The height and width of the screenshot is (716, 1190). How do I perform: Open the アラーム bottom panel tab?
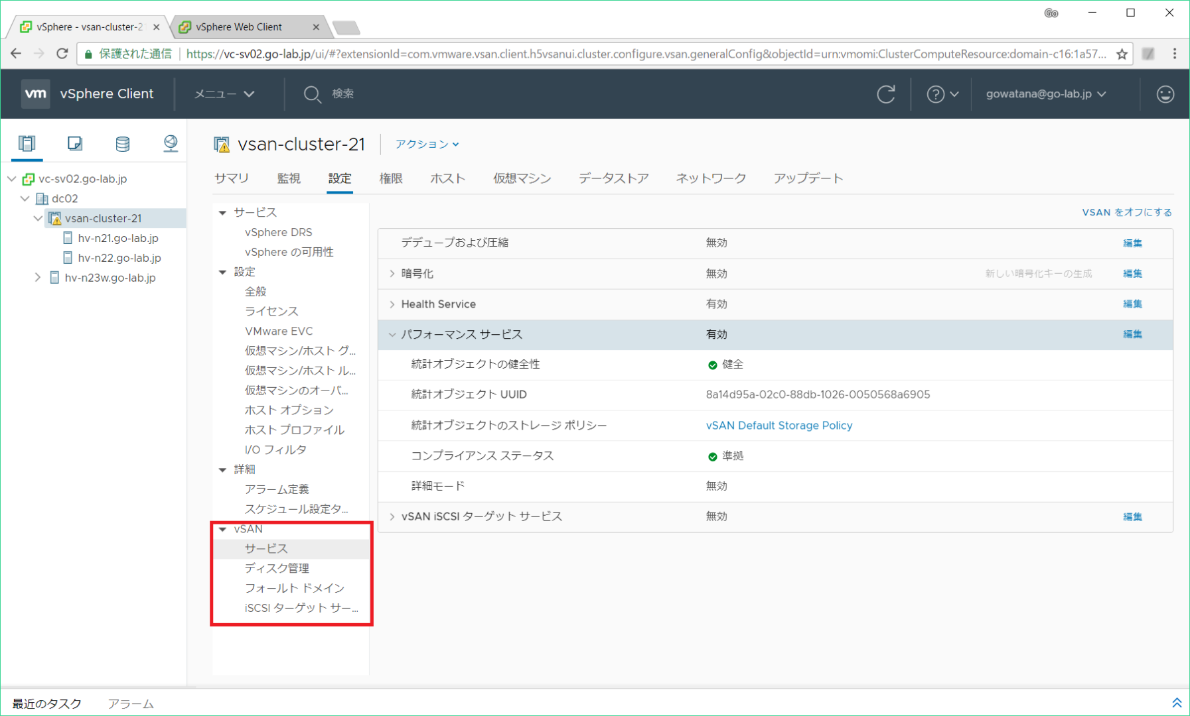pyautogui.click(x=131, y=703)
